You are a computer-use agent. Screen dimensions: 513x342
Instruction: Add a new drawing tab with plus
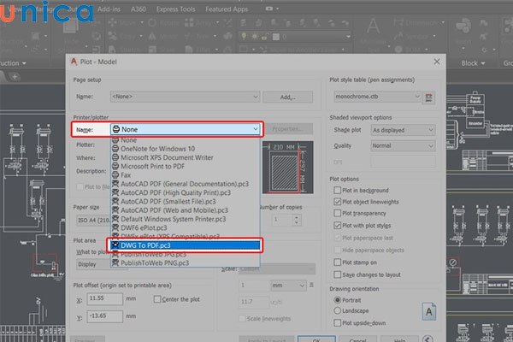[15, 77]
